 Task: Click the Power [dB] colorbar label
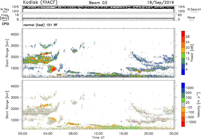[192, 53]
